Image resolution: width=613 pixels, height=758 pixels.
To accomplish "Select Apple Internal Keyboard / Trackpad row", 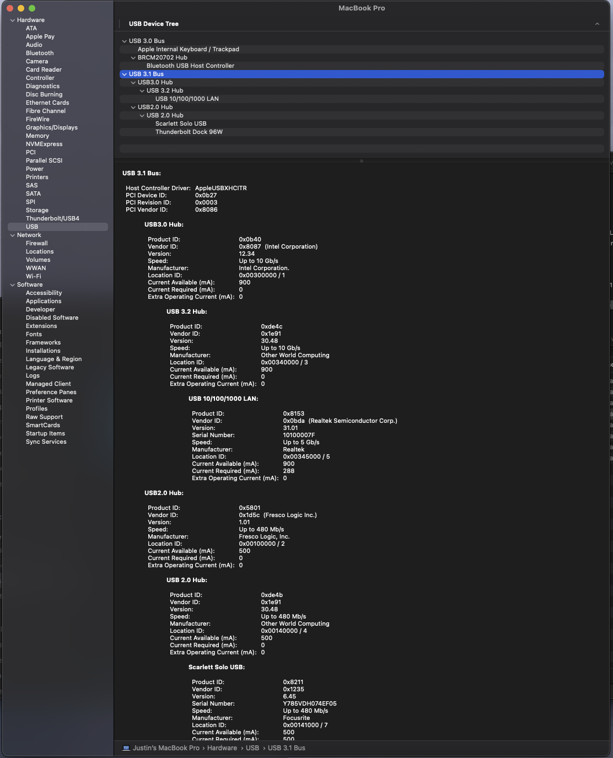I will pyautogui.click(x=362, y=50).
